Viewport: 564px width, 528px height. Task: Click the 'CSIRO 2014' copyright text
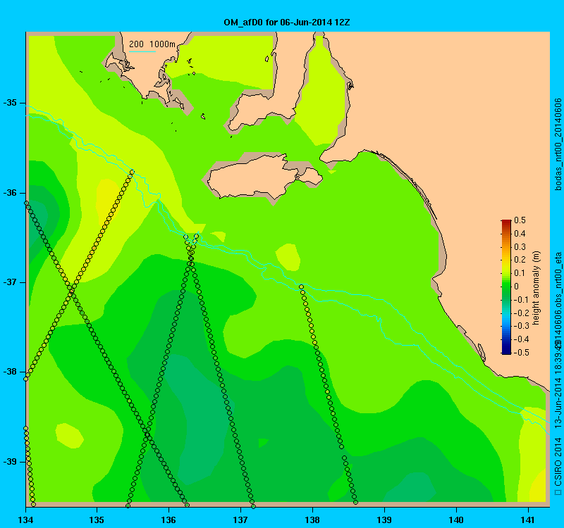tap(558, 462)
